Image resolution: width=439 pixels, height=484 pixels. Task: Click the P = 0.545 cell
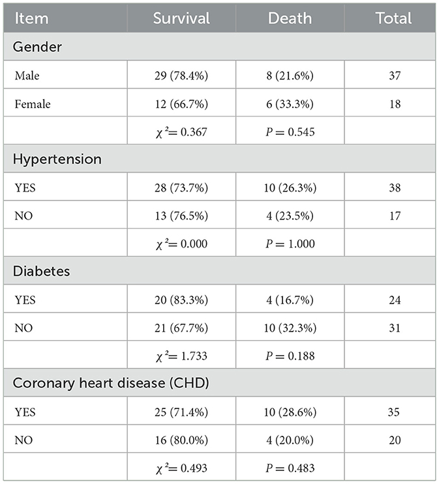coord(290,130)
